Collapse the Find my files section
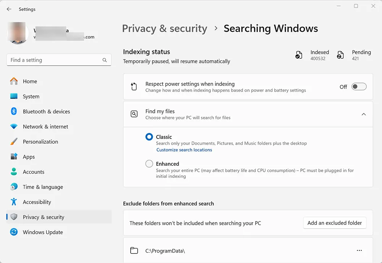Image resolution: width=382 pixels, height=263 pixels. 363,114
